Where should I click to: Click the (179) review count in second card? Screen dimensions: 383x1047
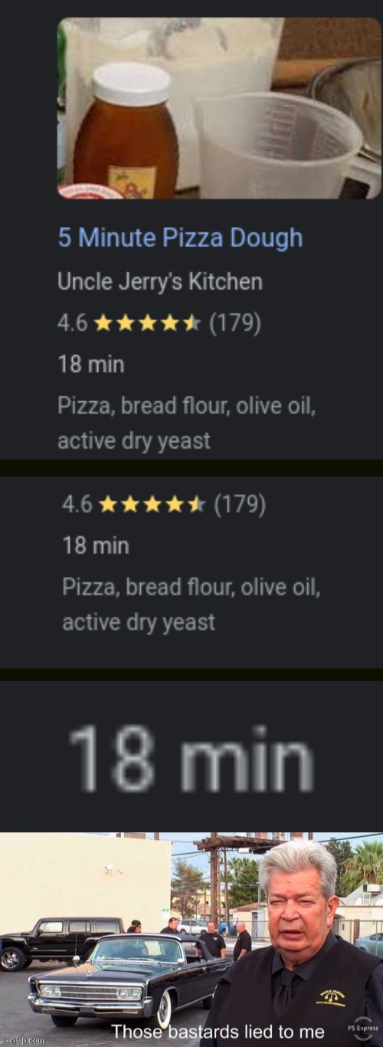(x=241, y=504)
